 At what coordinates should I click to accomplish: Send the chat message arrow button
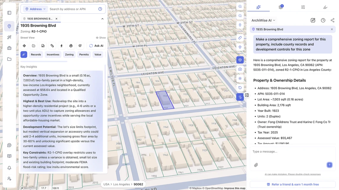pyautogui.click(x=329, y=165)
